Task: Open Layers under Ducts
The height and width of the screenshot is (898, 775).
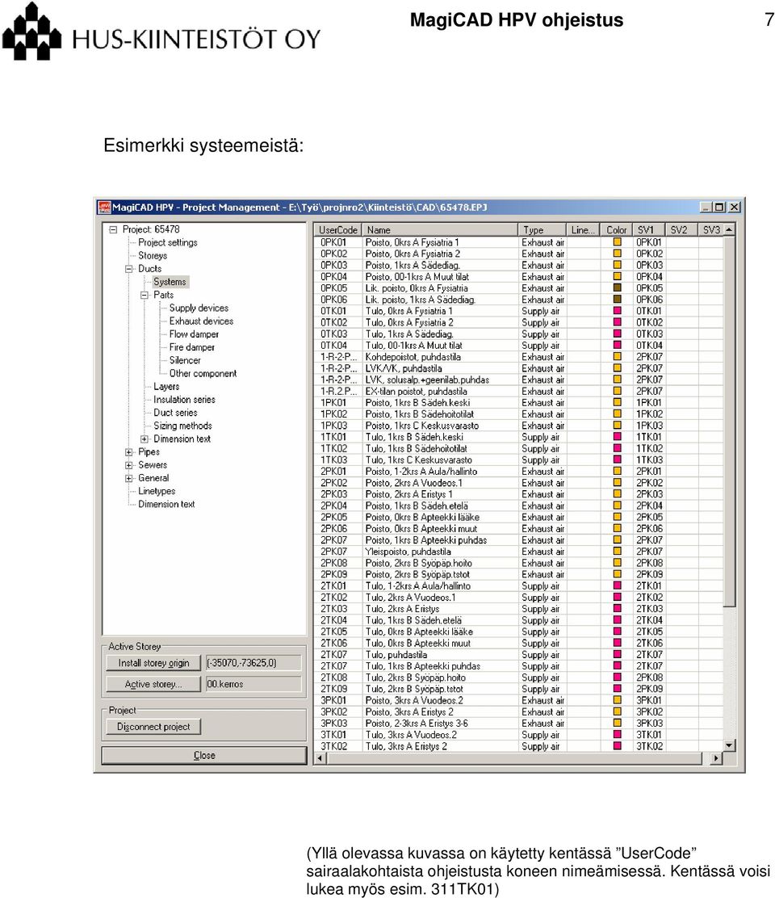Action: click(x=166, y=387)
